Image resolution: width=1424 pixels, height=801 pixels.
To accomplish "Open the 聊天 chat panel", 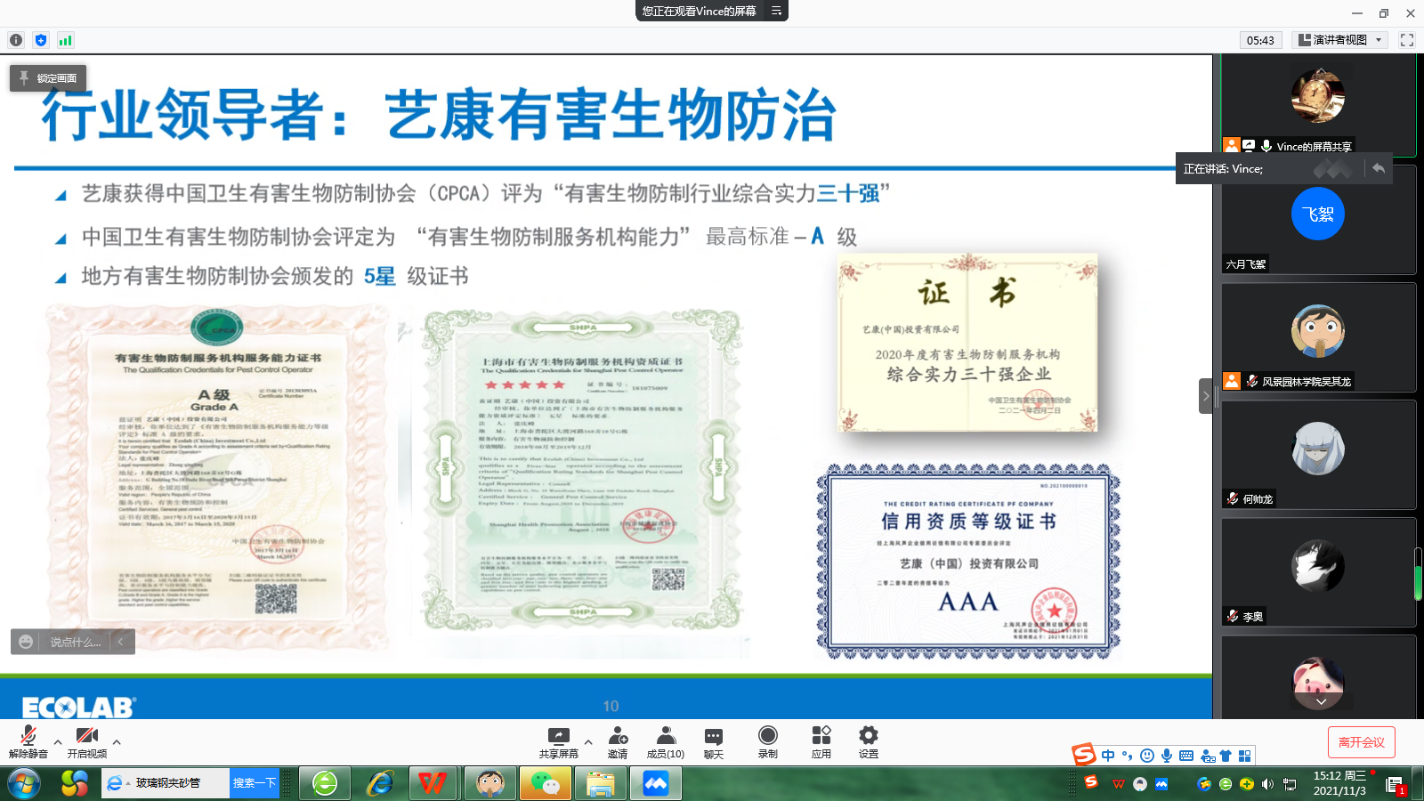I will tap(714, 741).
